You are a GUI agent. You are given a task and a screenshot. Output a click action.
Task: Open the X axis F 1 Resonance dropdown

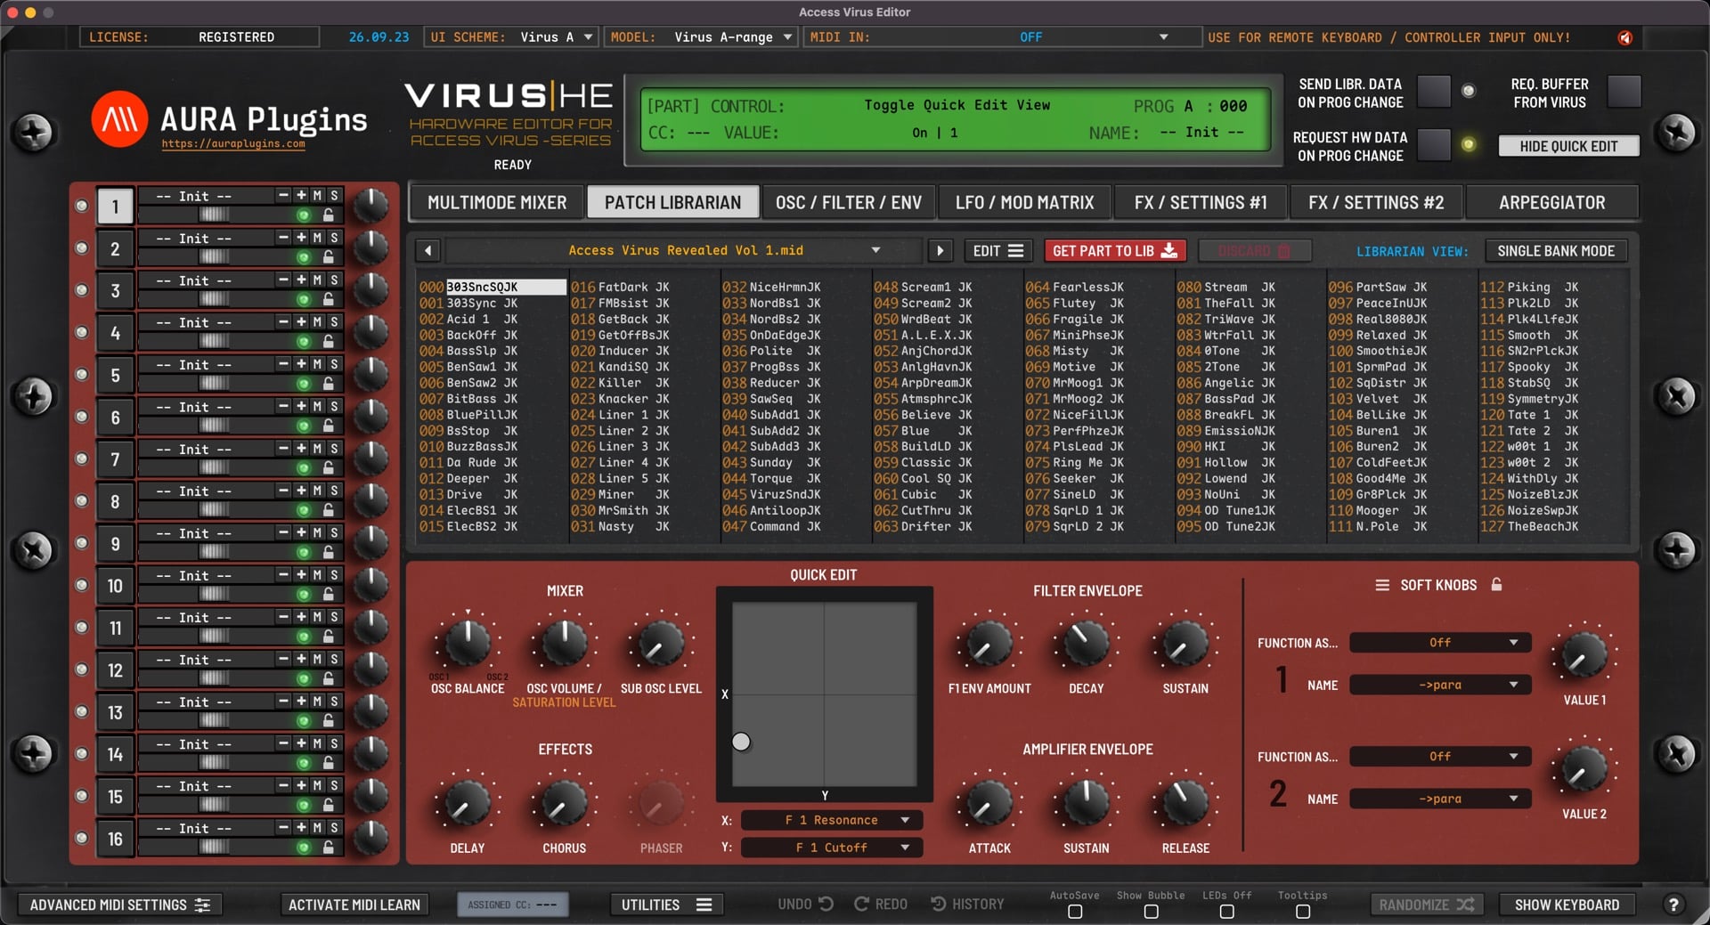pos(831,820)
